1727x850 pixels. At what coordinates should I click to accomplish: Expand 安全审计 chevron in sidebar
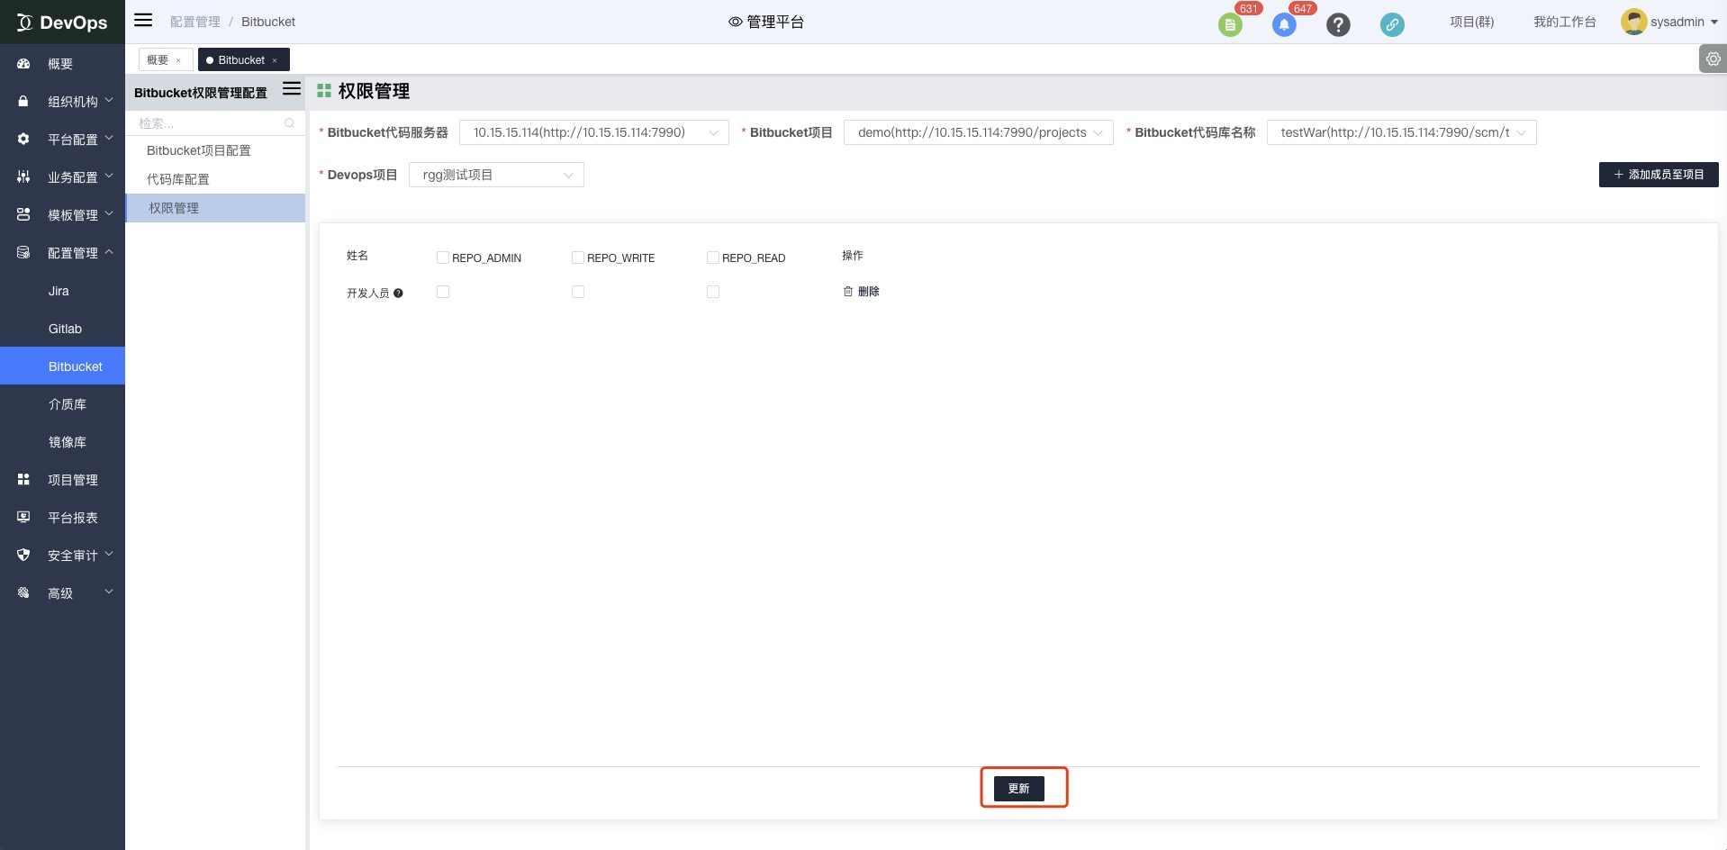coord(109,555)
